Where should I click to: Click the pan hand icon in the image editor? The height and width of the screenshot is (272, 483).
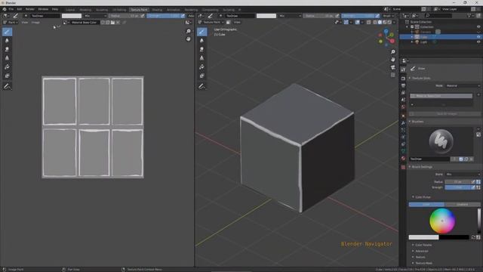click(x=188, y=39)
